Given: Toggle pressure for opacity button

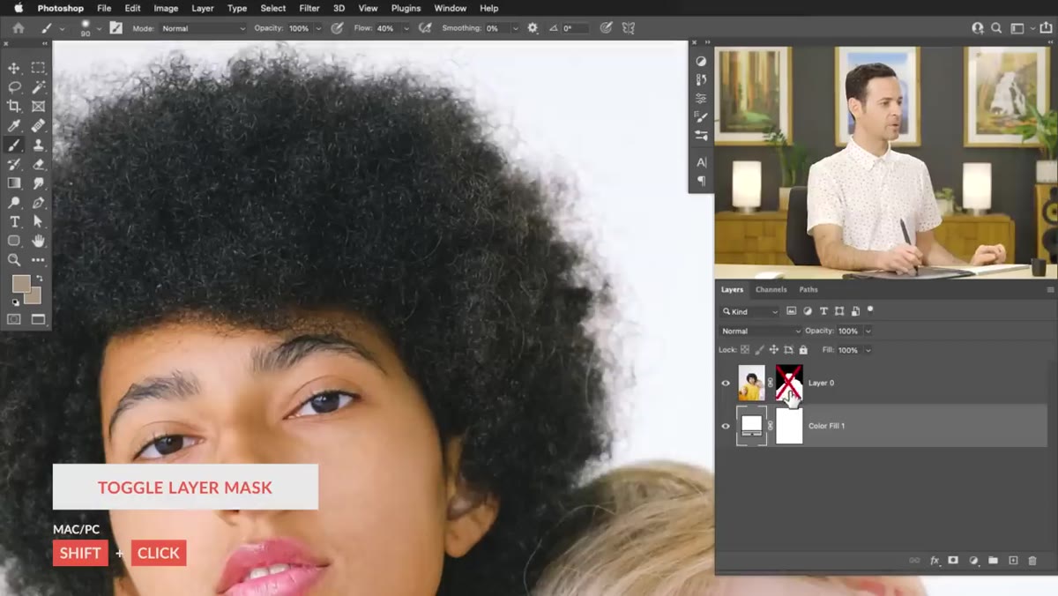Looking at the screenshot, I should click(337, 28).
